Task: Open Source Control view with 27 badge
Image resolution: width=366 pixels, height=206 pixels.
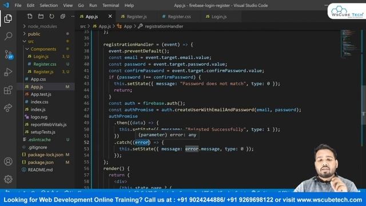Action: (x=9, y=54)
